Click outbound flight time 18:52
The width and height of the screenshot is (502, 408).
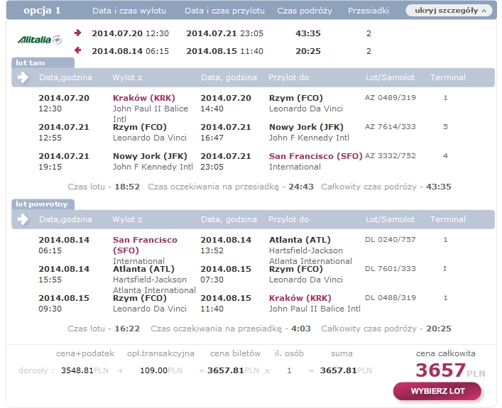coord(127,187)
